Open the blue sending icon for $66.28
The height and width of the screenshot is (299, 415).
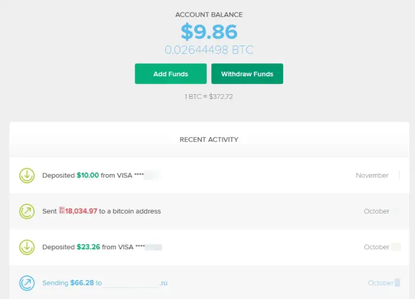(26, 283)
